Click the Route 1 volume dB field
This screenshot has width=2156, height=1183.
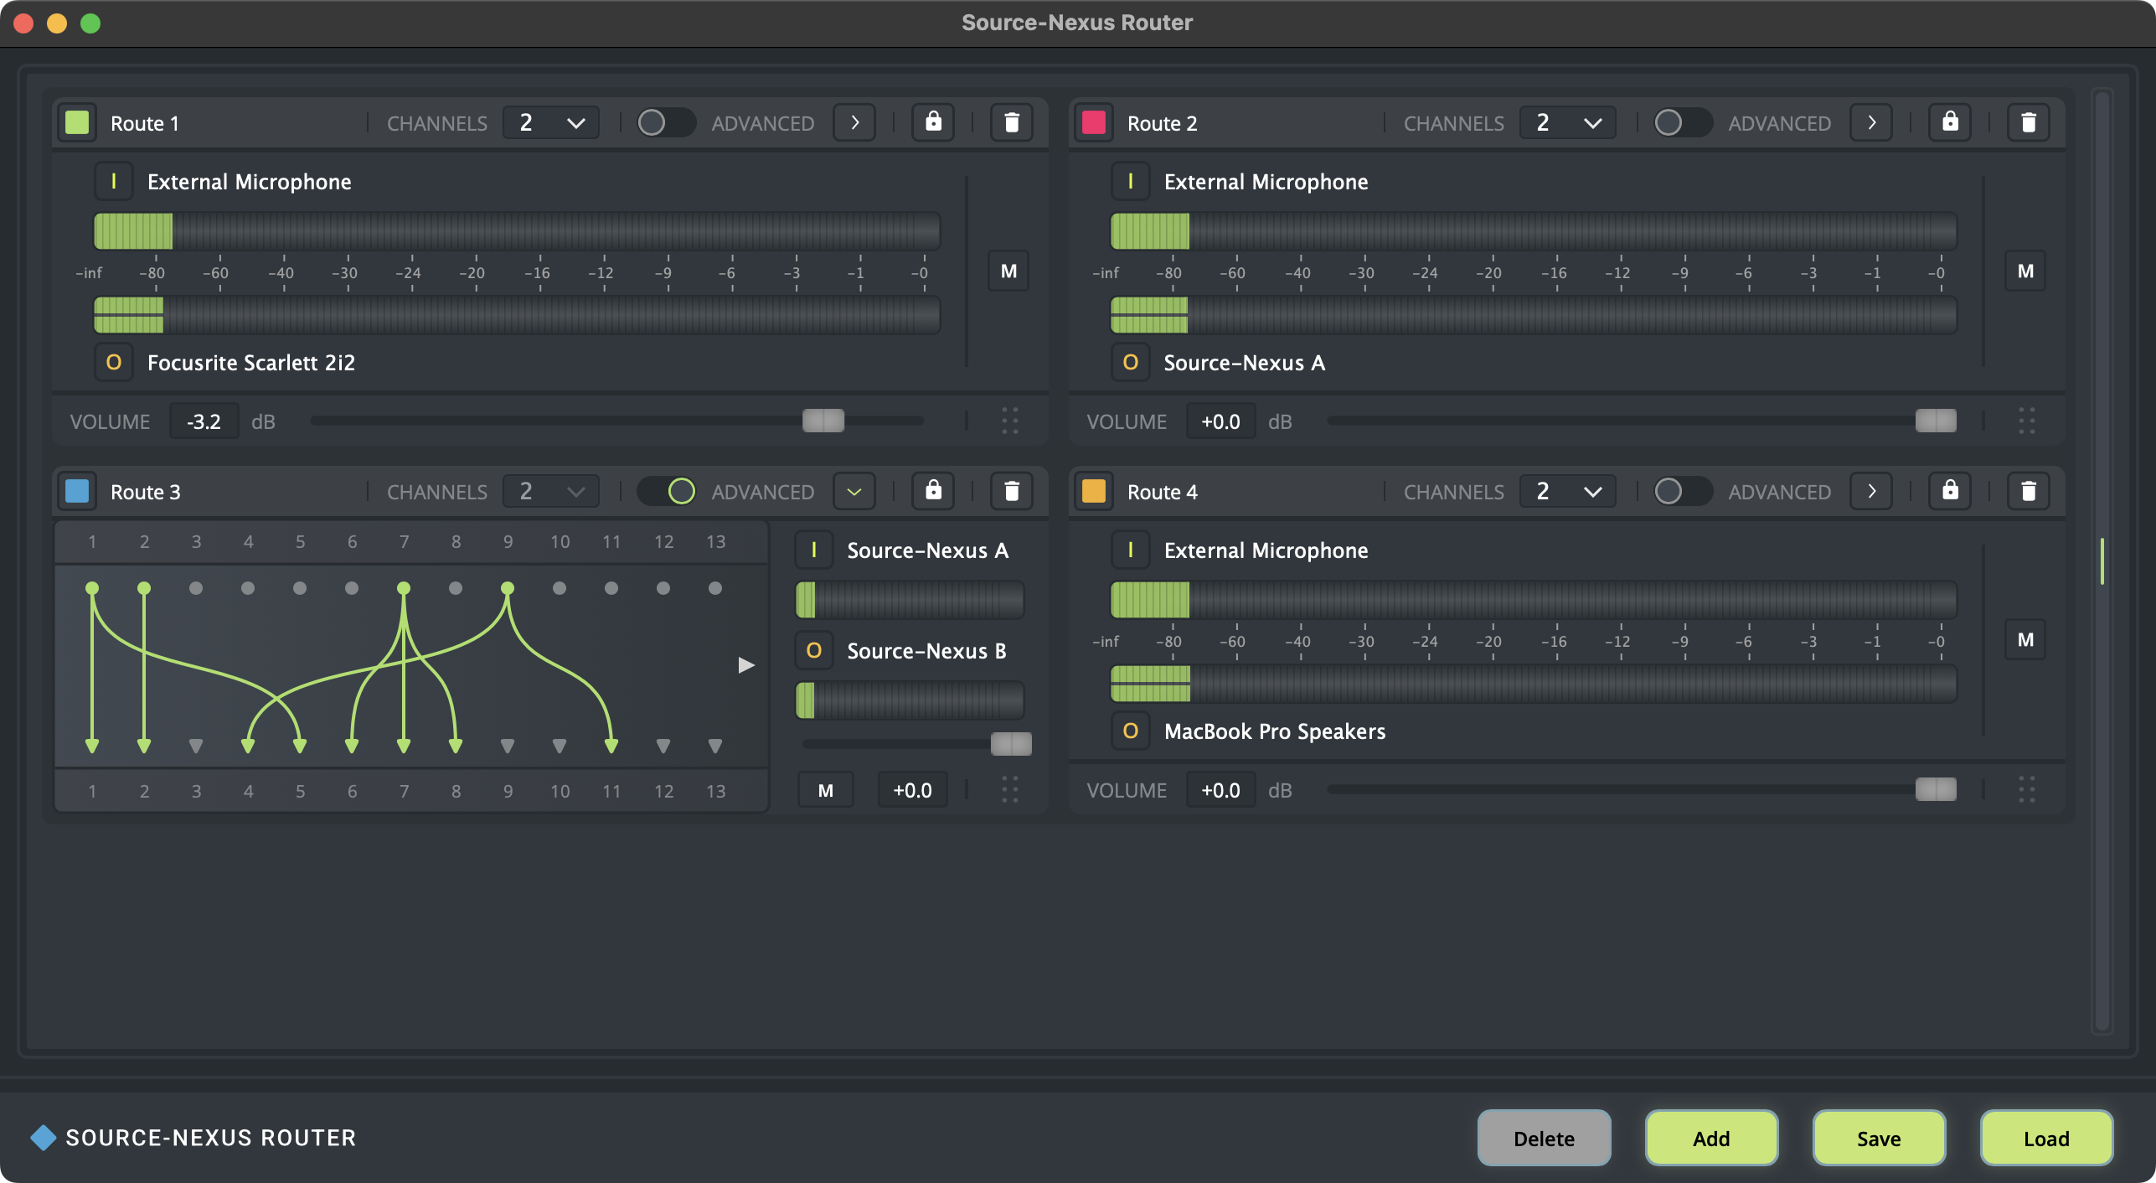pos(204,421)
